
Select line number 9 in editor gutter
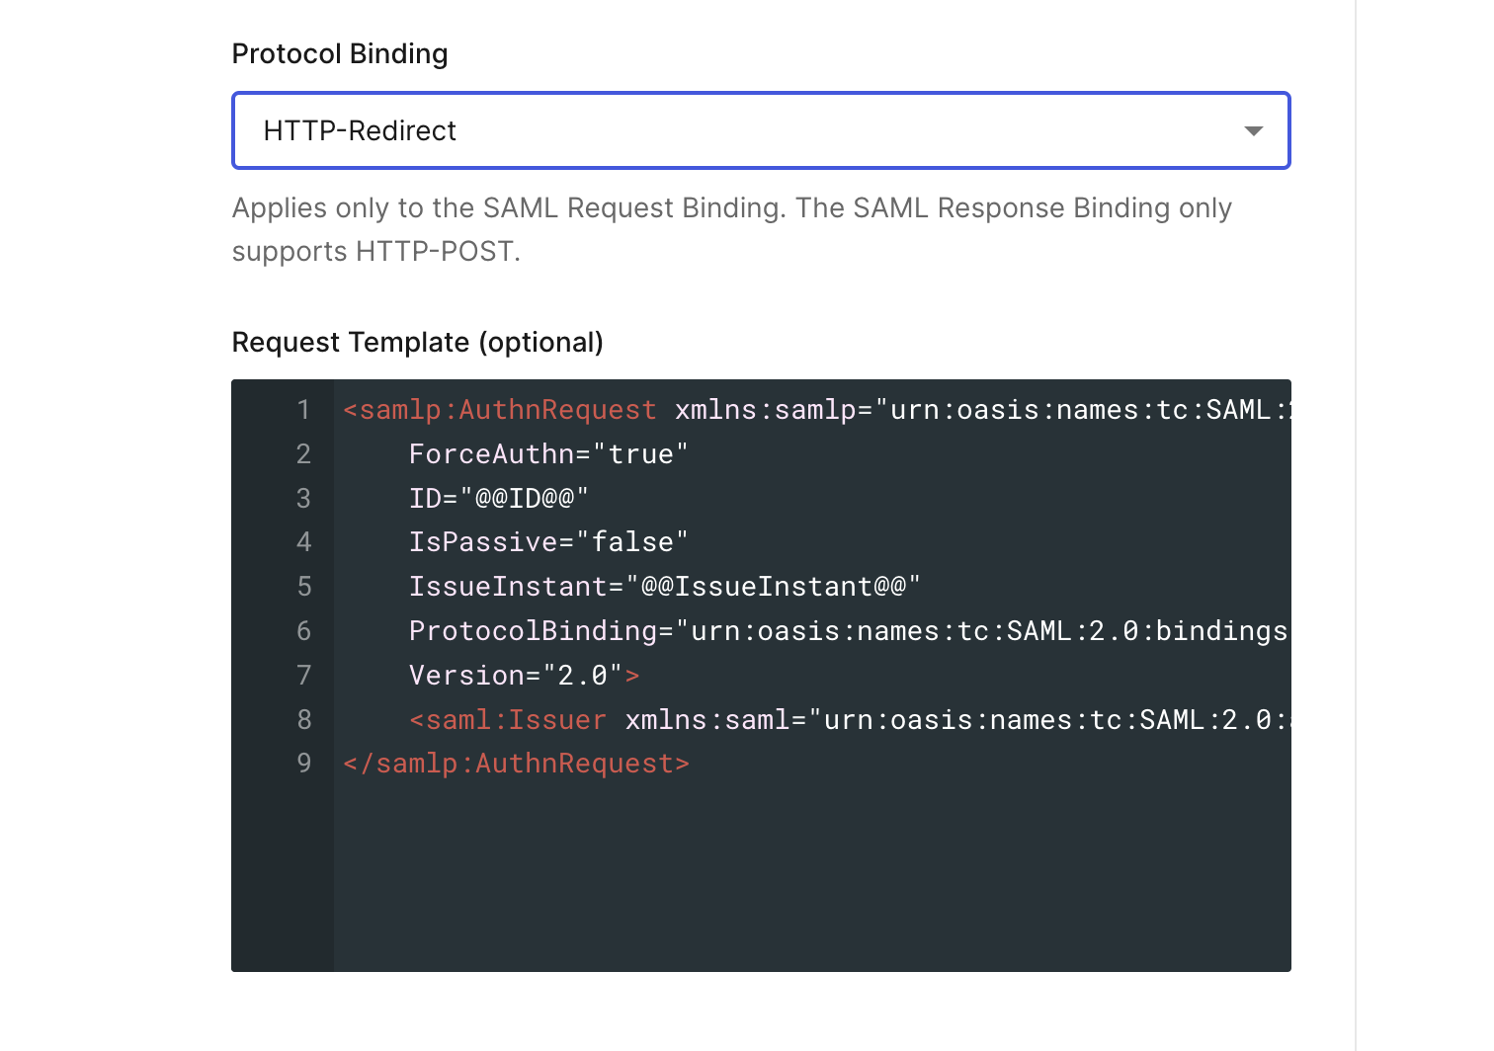tap(303, 764)
